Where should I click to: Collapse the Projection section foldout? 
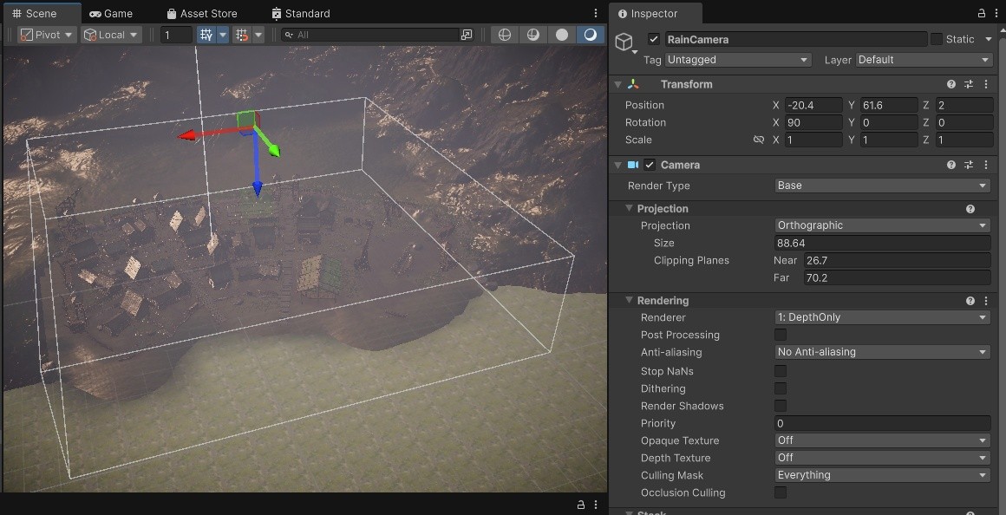click(x=630, y=208)
